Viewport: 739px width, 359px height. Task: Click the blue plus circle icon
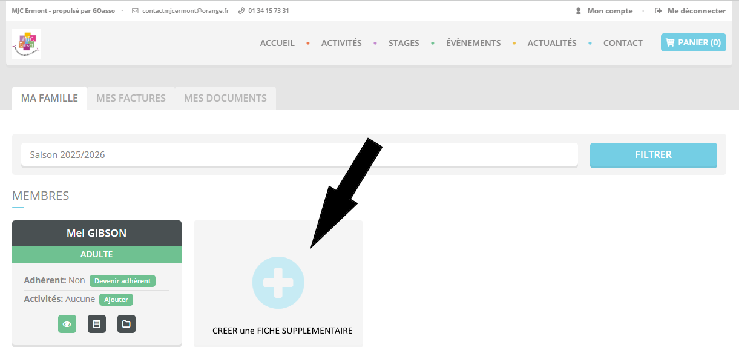tap(278, 283)
